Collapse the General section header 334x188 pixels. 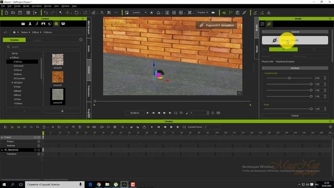click(x=295, y=32)
